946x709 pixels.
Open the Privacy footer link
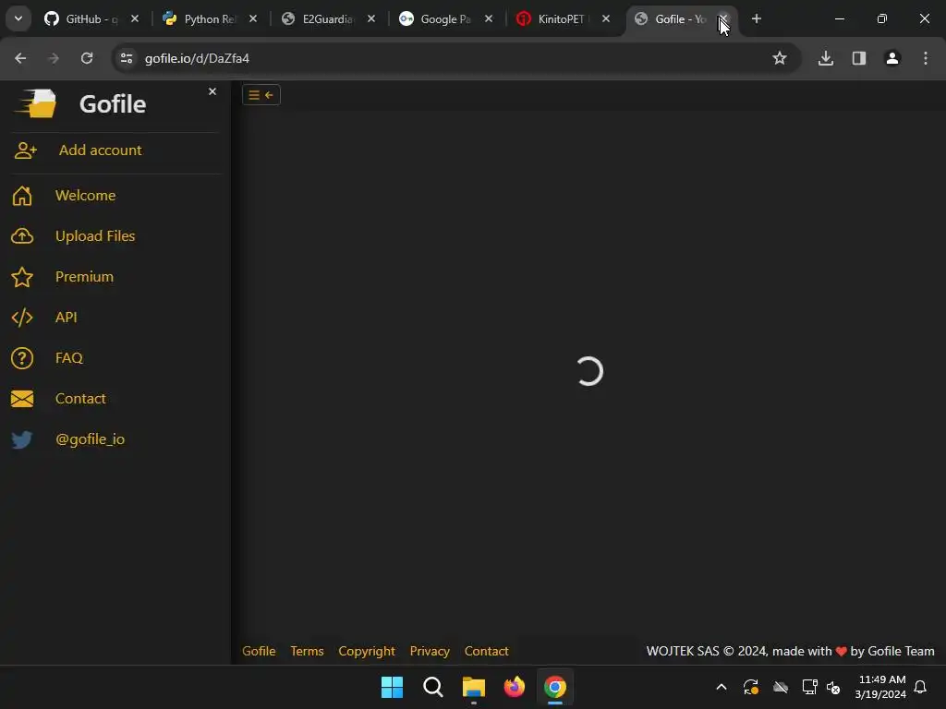[430, 651]
